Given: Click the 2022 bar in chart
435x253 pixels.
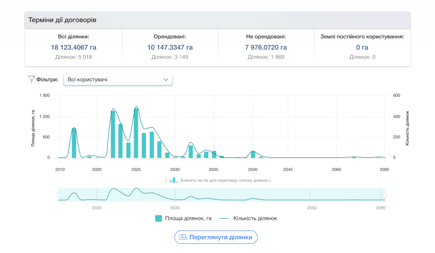Looking at the screenshot, I should coord(113,134).
